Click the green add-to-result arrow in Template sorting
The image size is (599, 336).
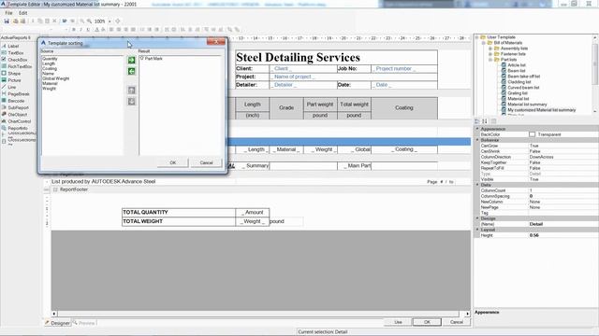point(131,60)
